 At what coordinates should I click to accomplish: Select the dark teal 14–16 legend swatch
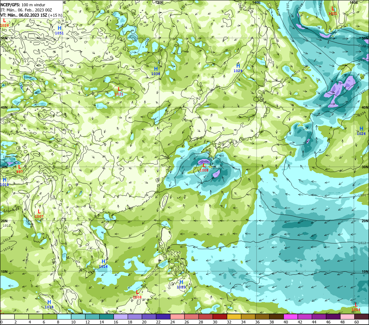pos(107,316)
